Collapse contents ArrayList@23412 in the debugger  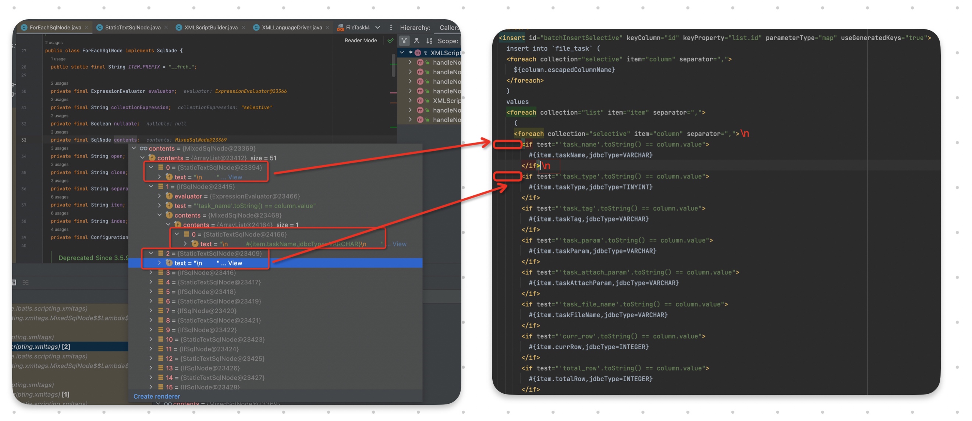pos(142,158)
